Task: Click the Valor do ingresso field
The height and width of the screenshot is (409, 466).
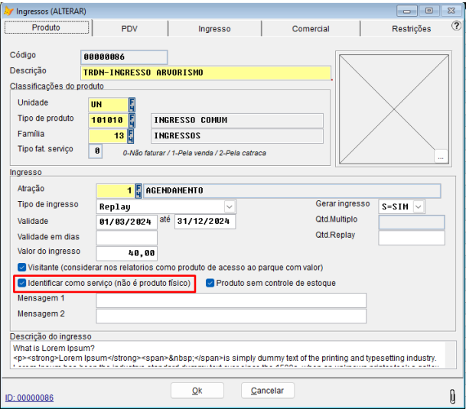Action: tap(127, 252)
